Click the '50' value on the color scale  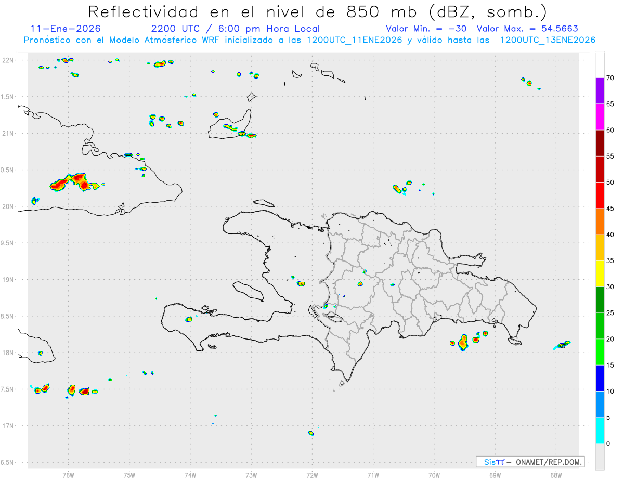click(x=610, y=183)
